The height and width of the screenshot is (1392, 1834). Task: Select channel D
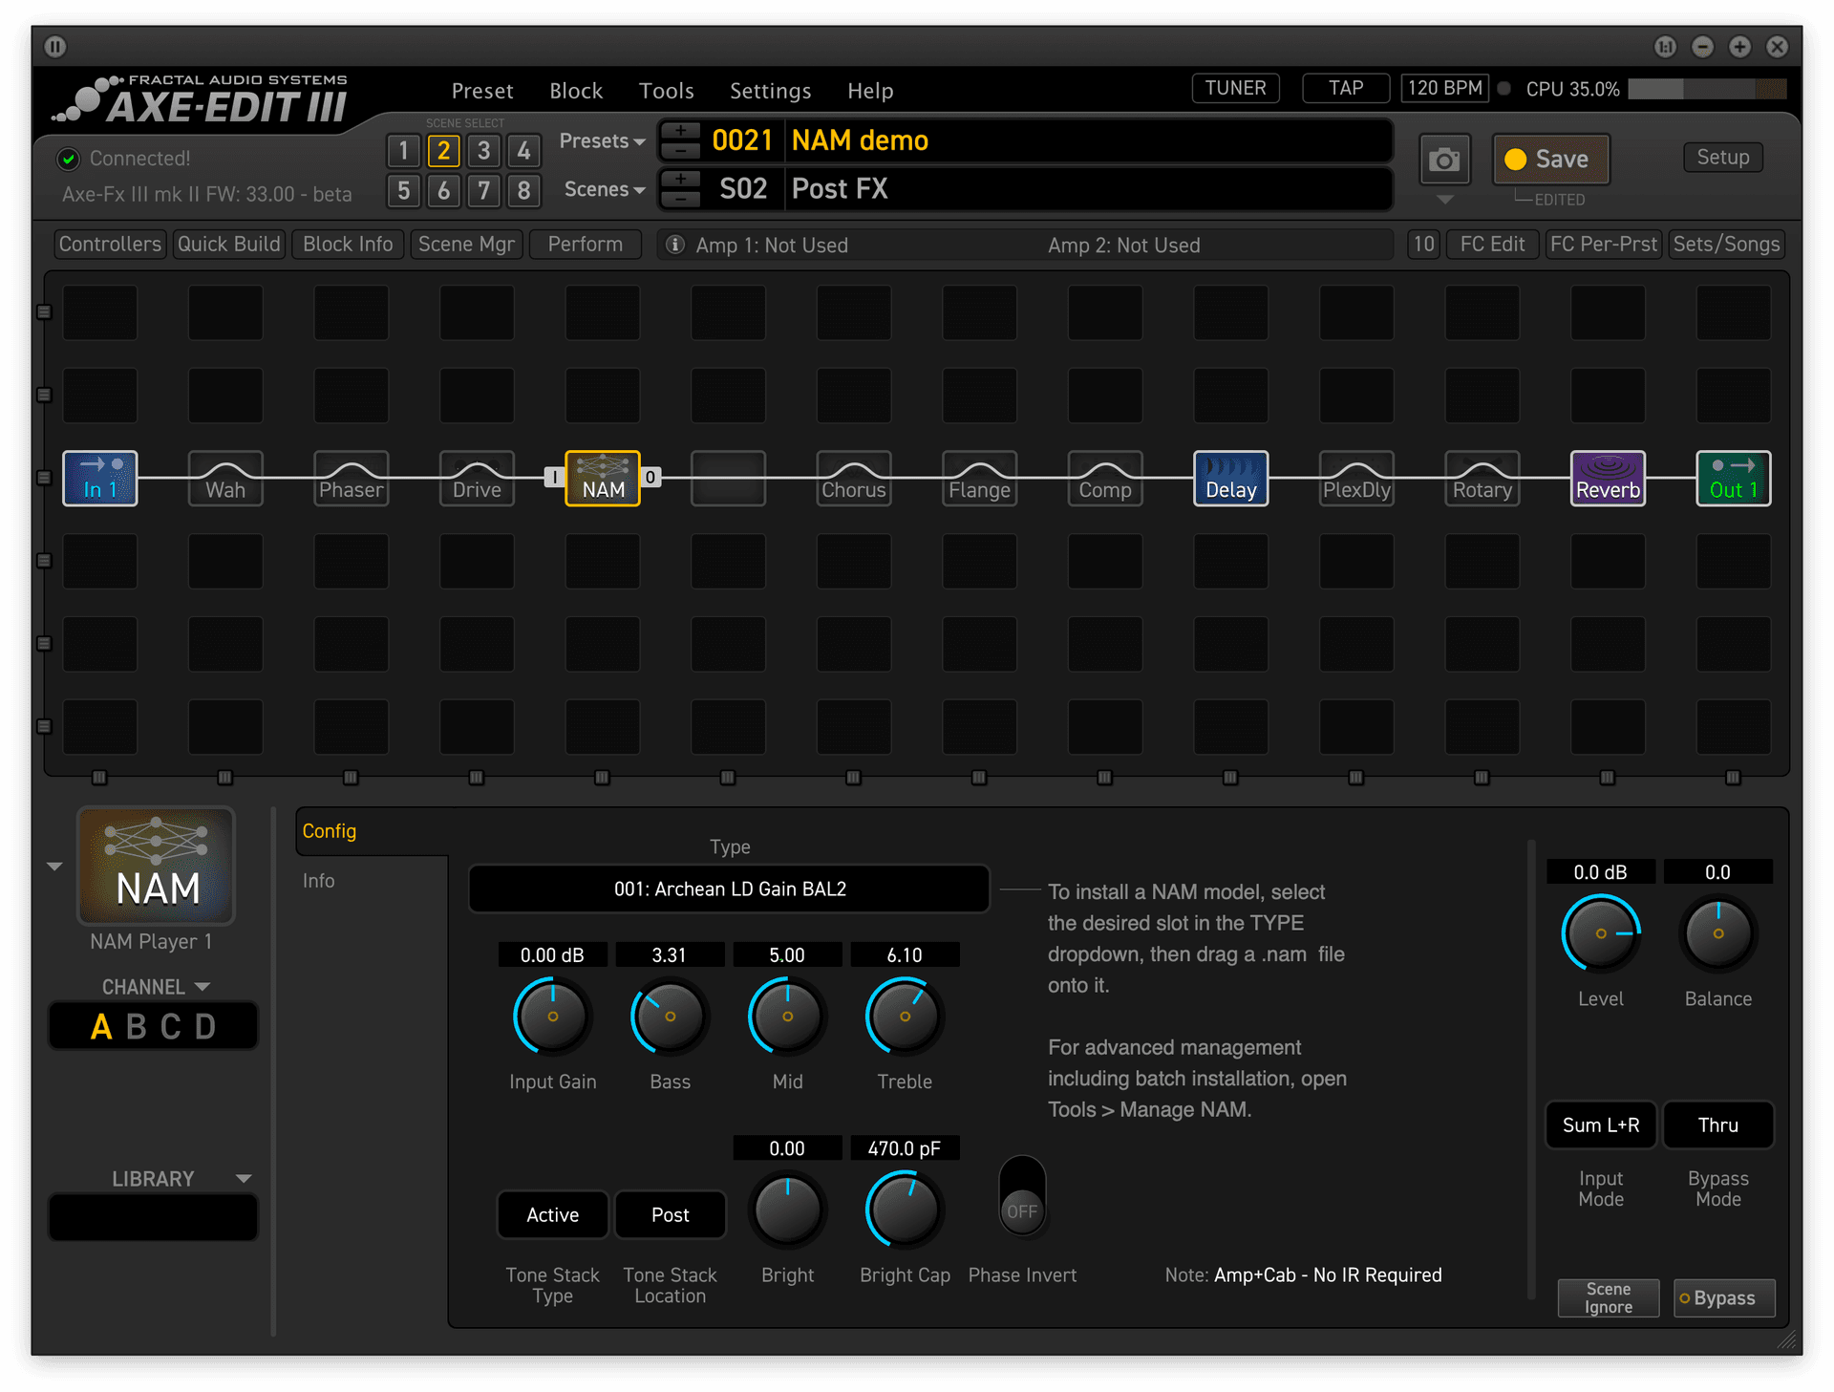click(205, 1027)
